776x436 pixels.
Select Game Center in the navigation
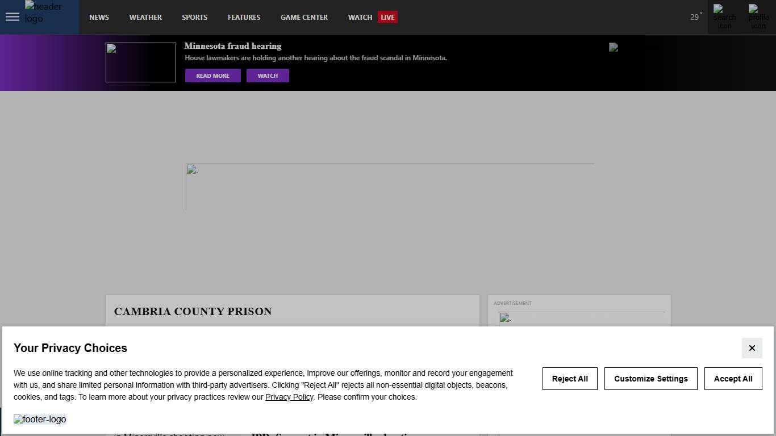(304, 17)
